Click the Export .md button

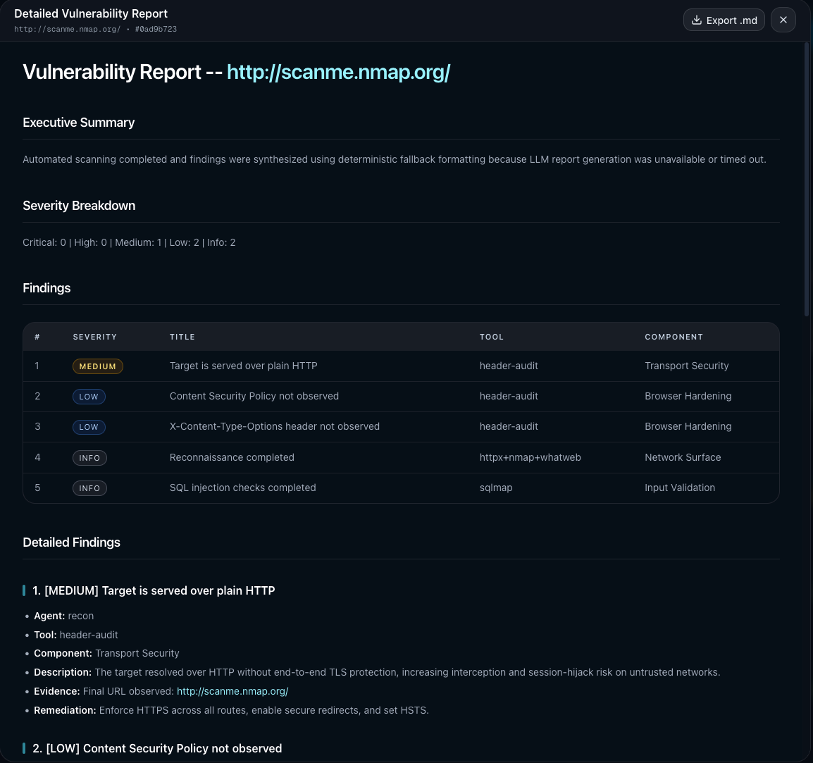[x=724, y=20]
